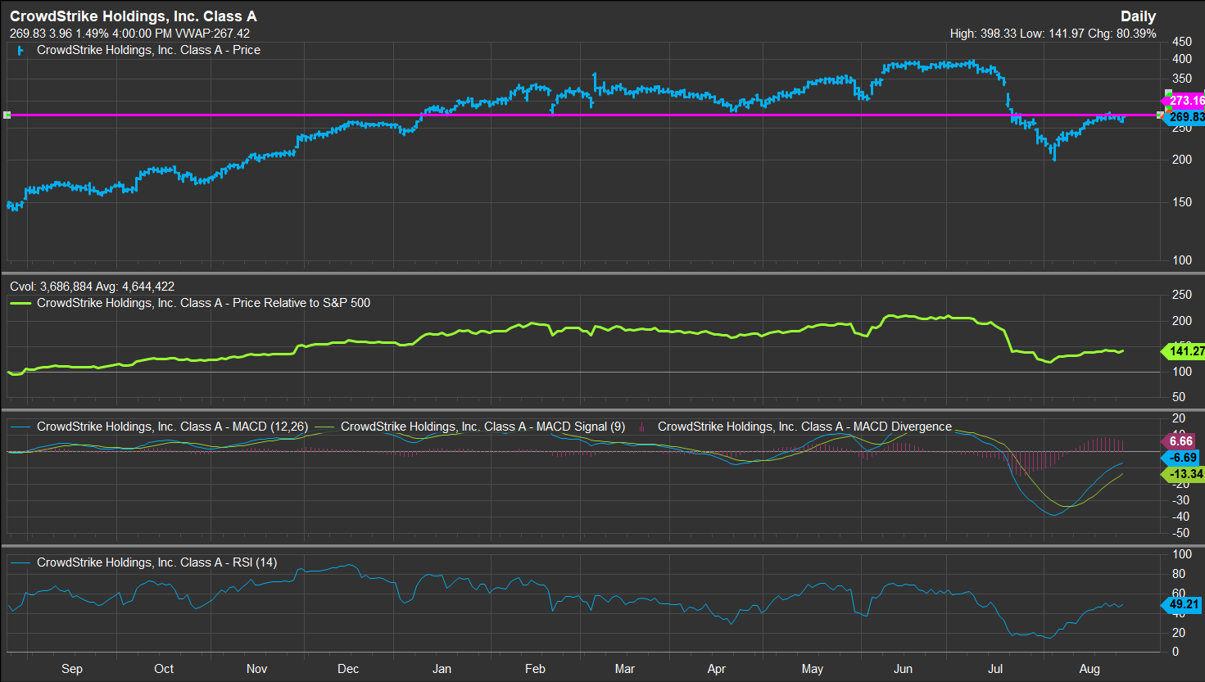Click the Cvol 3,686,884 Avg volume text
The image size is (1205, 682).
point(92,287)
